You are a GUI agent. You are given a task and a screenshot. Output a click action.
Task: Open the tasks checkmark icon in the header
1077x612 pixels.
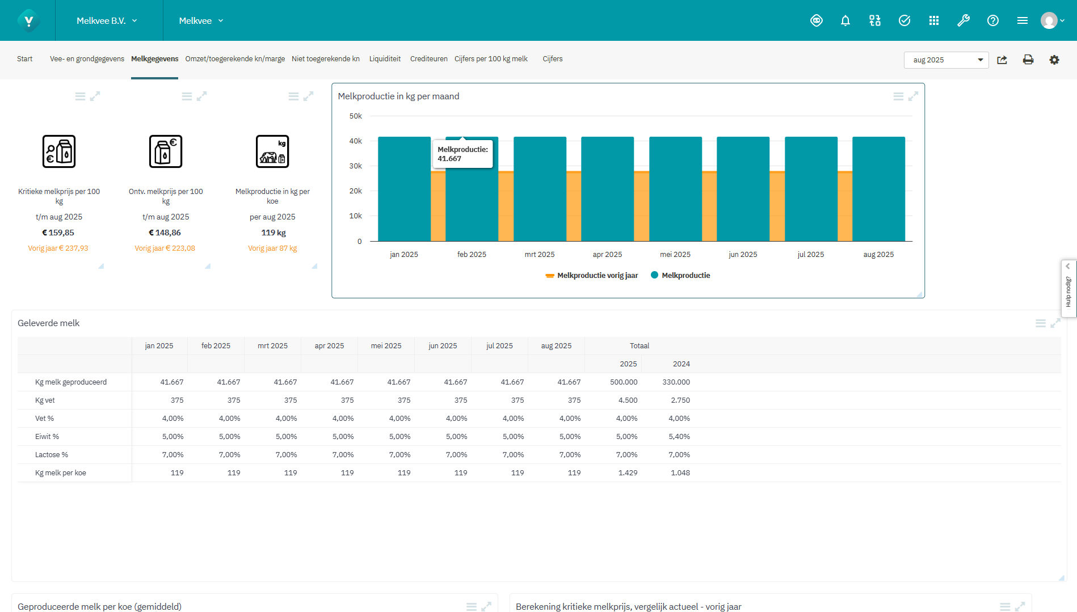point(904,20)
